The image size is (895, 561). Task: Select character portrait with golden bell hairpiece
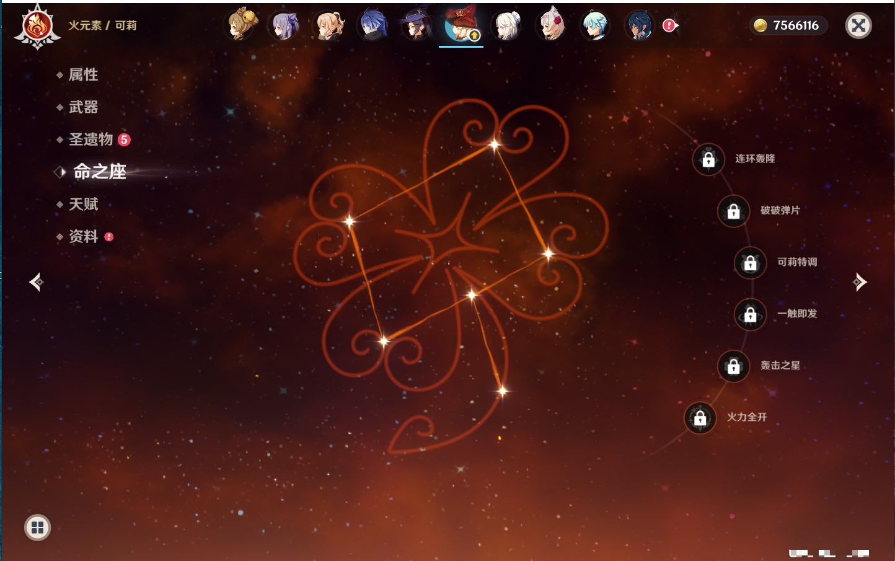coord(240,25)
